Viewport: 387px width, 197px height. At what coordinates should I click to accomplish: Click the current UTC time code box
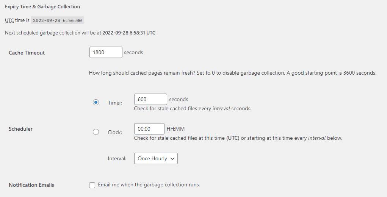[x=58, y=20]
